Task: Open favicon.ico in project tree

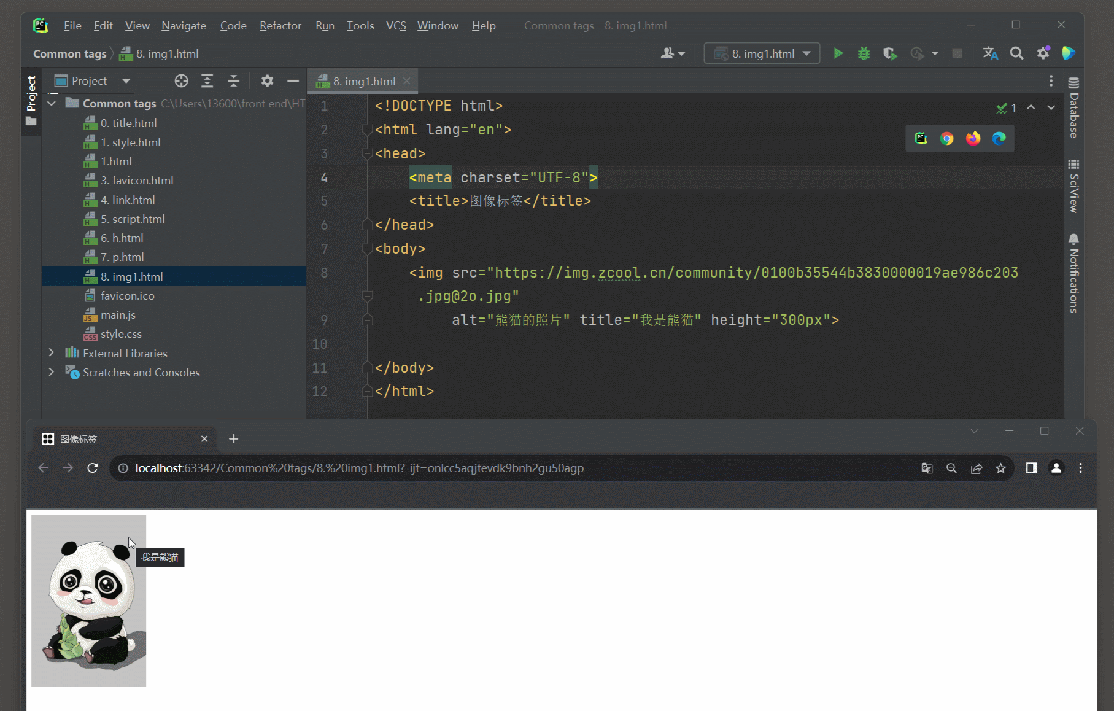Action: 127,295
